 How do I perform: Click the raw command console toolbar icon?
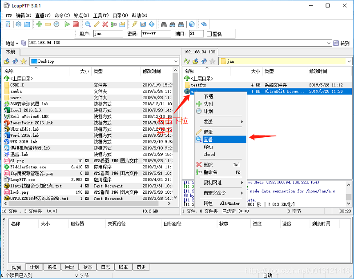(x=143, y=24)
